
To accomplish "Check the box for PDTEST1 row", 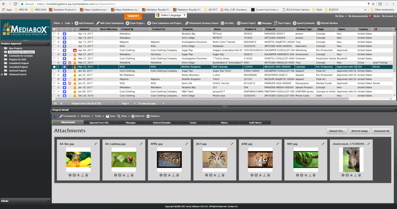I will [x=54, y=38].
